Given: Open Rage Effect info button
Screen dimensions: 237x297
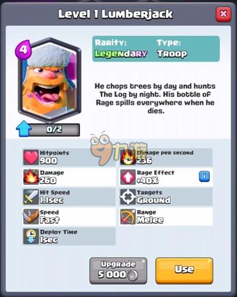Looking at the screenshot, I should point(204,176).
